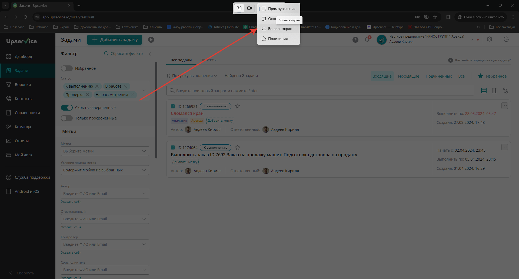Open the Выберите метки dropdown

[105, 151]
